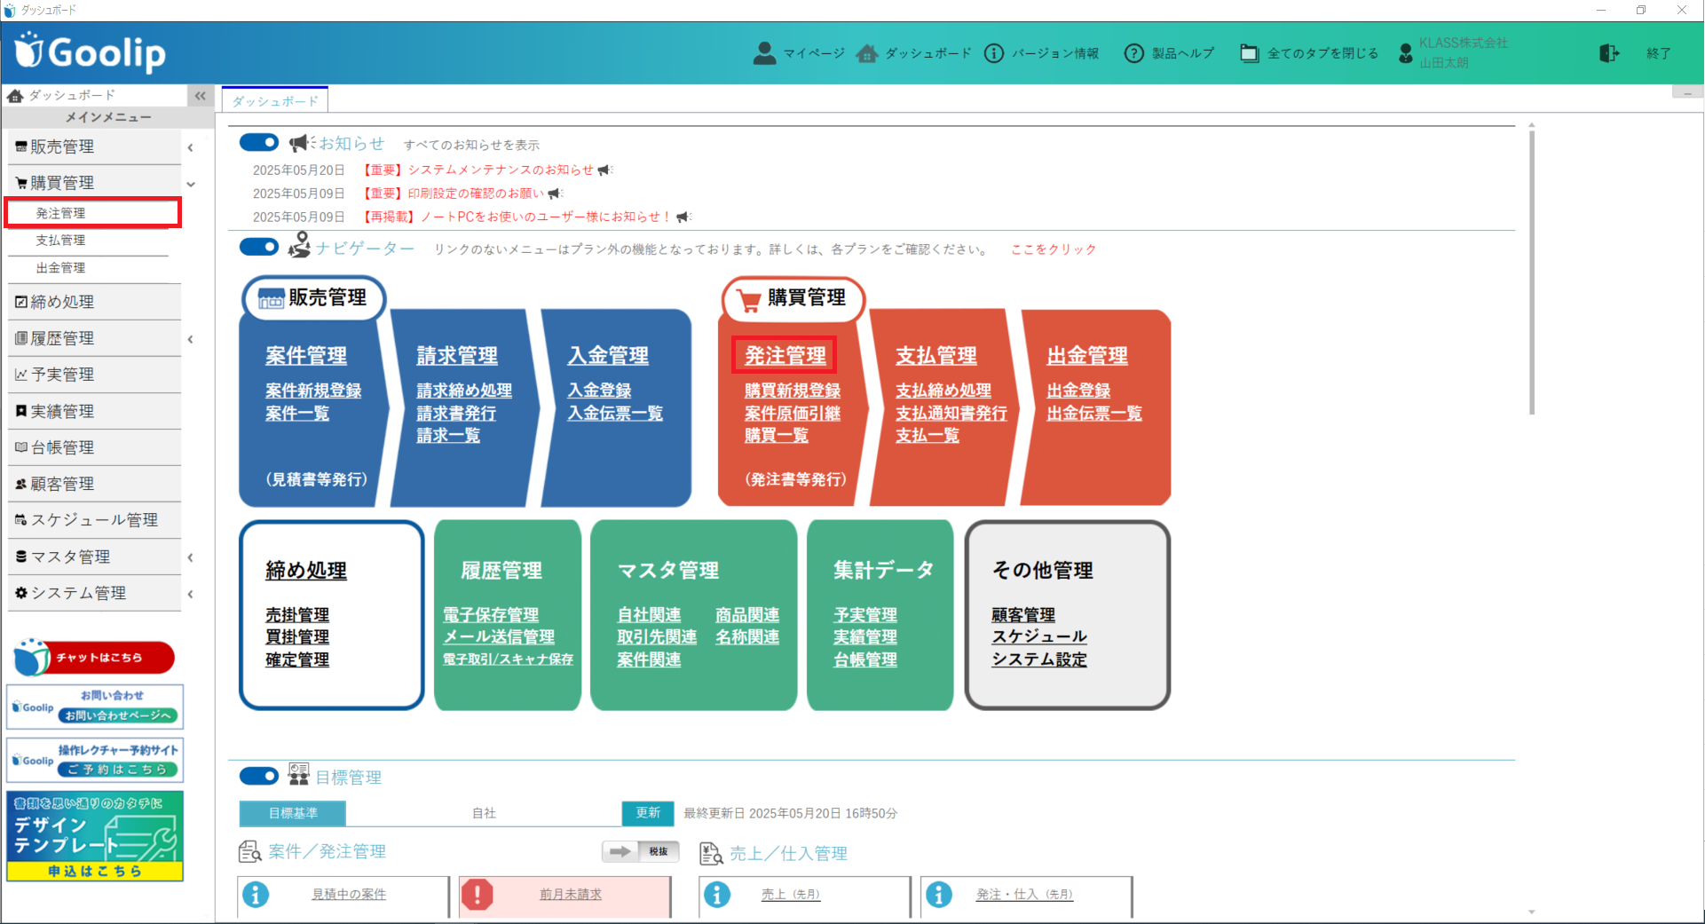The image size is (1705, 924).
Task: Click the ナビゲーター person icon
Action: 299,245
